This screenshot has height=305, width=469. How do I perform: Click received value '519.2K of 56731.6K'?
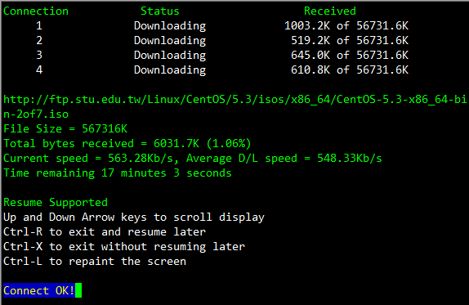click(350, 40)
